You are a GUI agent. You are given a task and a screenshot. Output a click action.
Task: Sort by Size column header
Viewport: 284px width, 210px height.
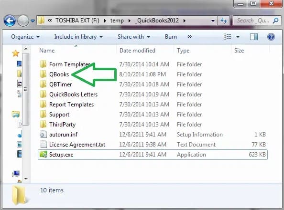(239, 51)
